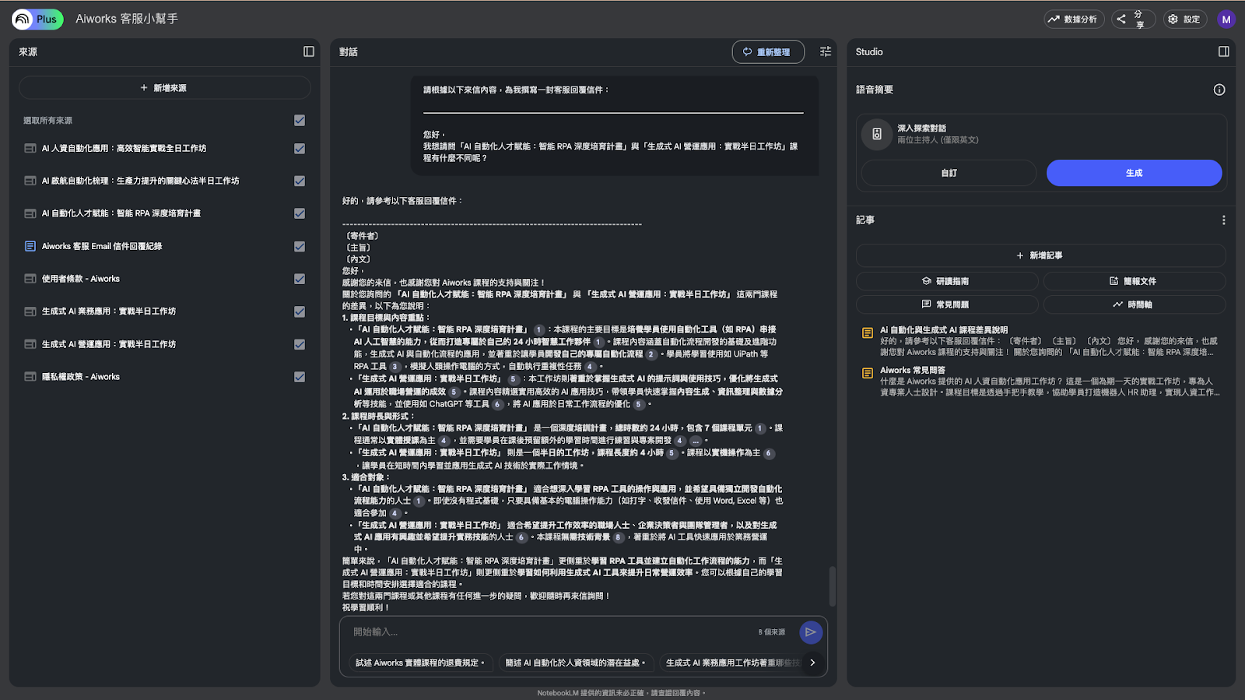The width and height of the screenshot is (1245, 700).
Task: Open 設定 settings
Action: [x=1184, y=19]
